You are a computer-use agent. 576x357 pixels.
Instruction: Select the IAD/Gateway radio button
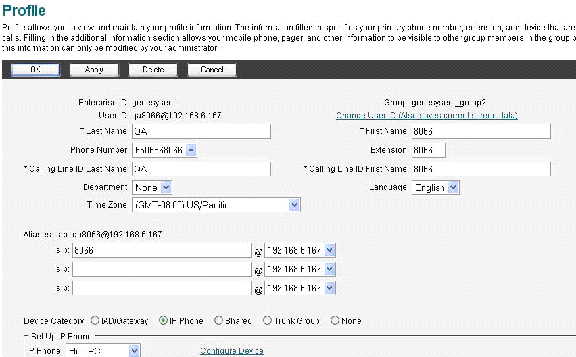(x=95, y=320)
